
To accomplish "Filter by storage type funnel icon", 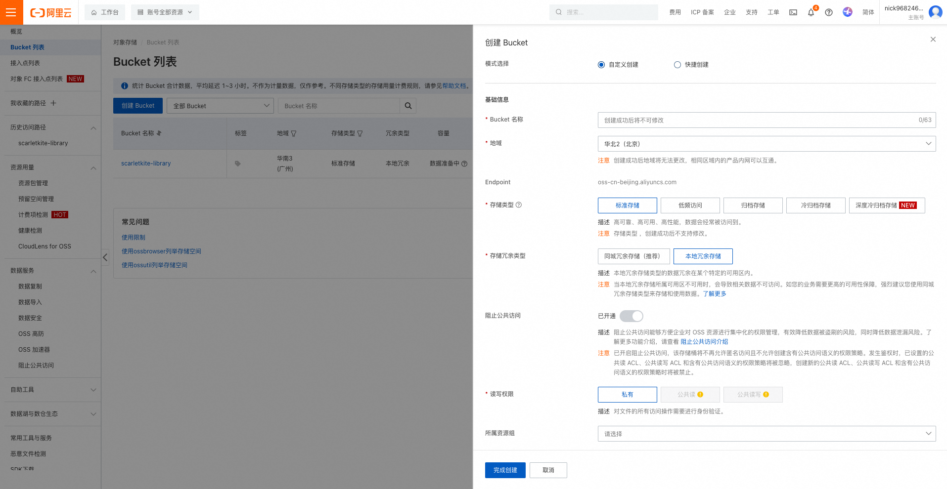I will (360, 133).
